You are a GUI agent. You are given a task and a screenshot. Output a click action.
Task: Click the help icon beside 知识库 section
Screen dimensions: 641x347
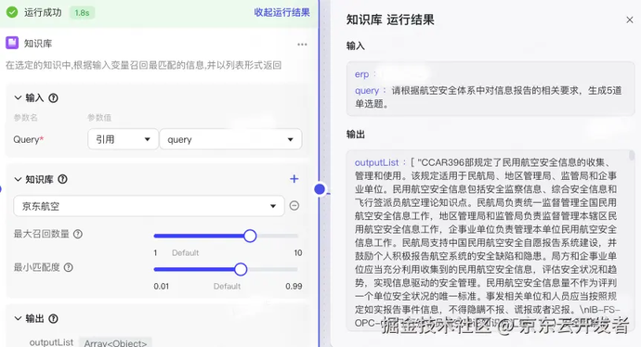coord(62,179)
